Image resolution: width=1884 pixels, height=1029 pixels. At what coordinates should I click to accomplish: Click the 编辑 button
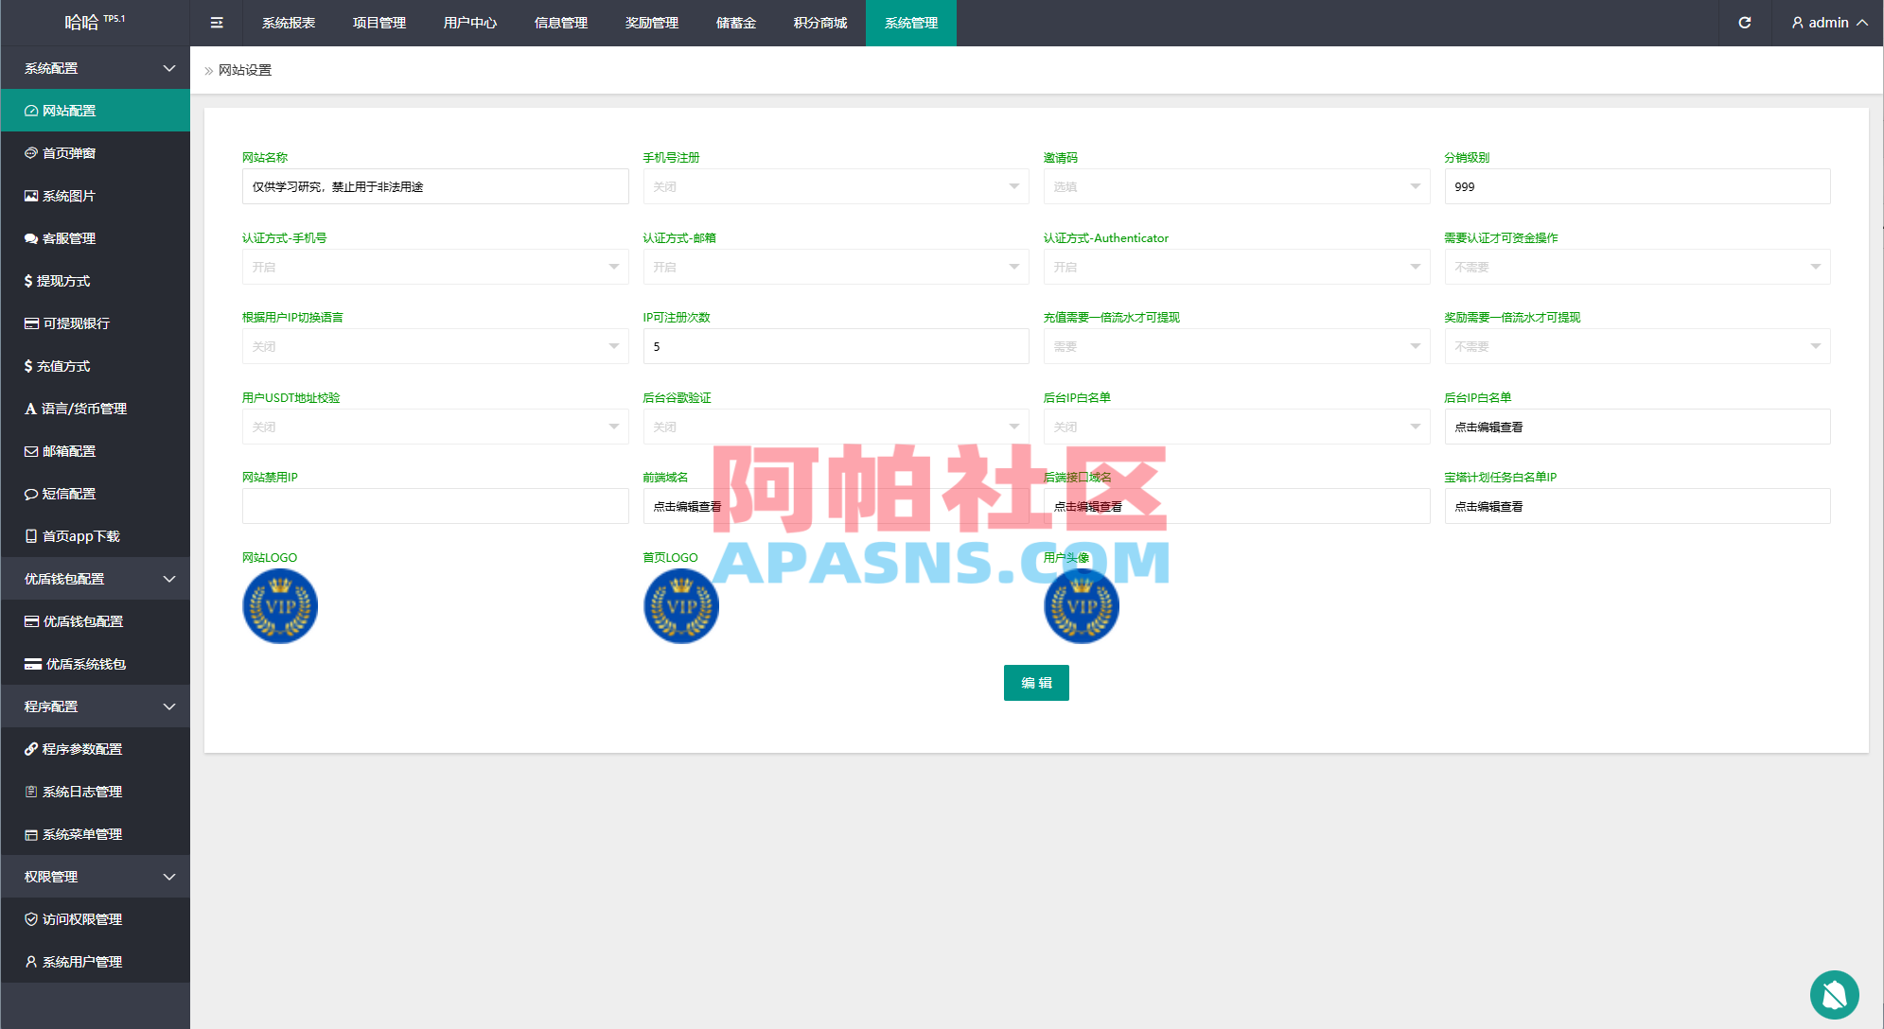(x=1036, y=682)
